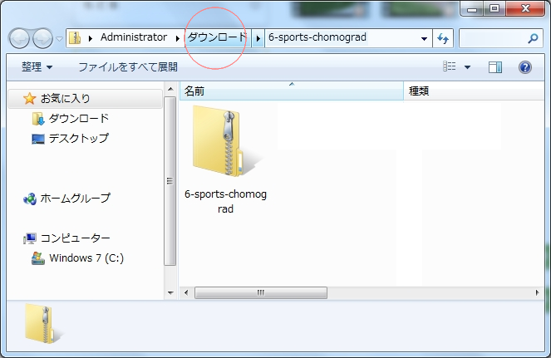Open the 整理 dropdown menu
This screenshot has width=551, height=358.
37,67
